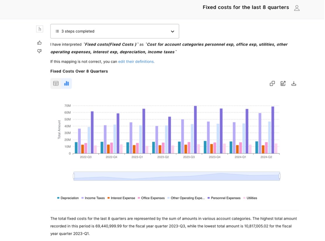Download the chart
Screen dimensions: 325x241
[x=294, y=84]
